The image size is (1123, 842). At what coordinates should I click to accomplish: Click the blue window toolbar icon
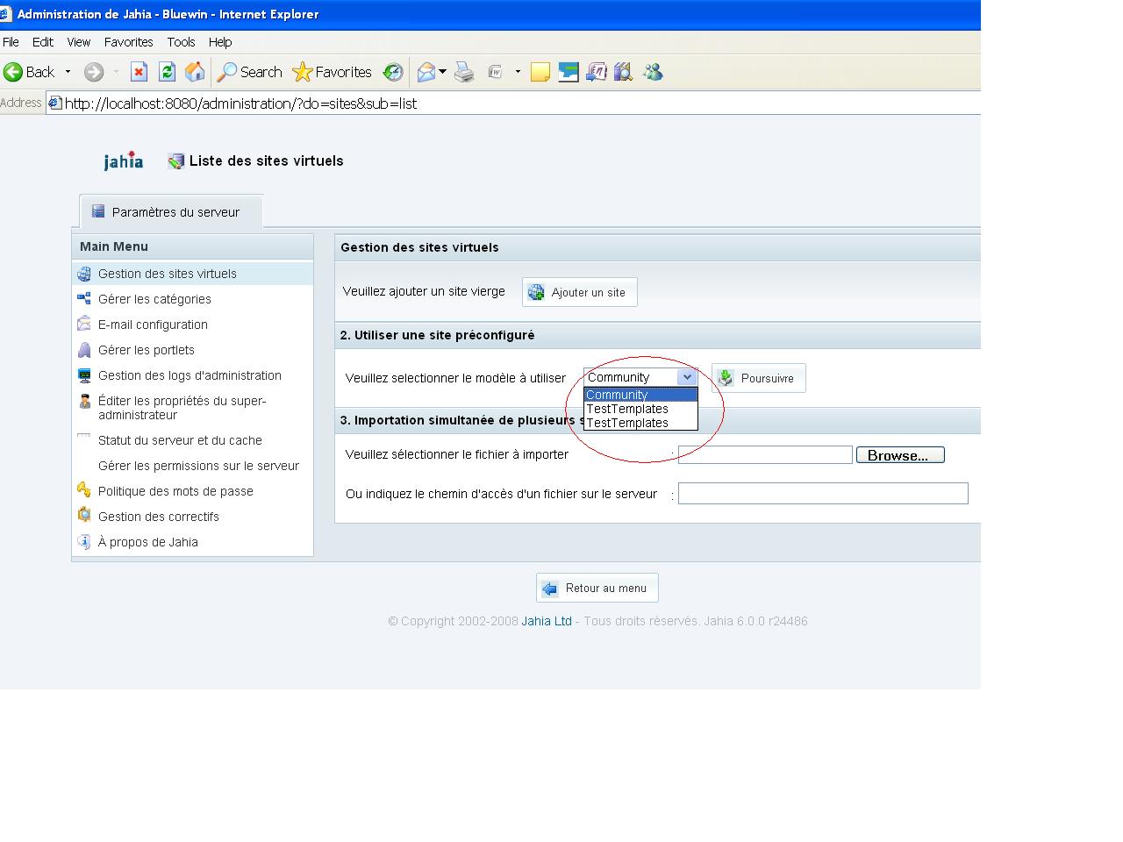pyautogui.click(x=569, y=72)
